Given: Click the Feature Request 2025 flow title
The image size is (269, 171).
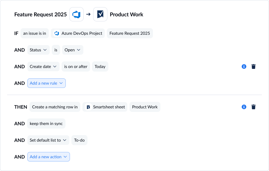Looking at the screenshot, I should point(40,14).
